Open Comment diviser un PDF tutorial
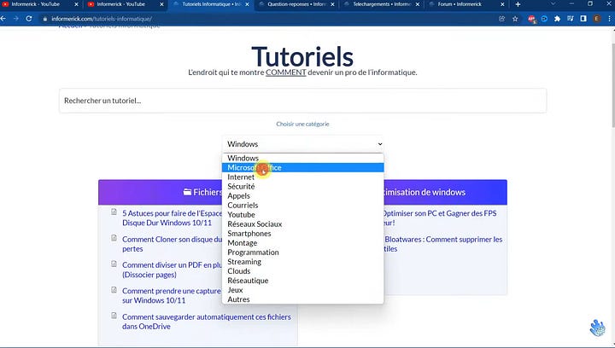 [172, 270]
